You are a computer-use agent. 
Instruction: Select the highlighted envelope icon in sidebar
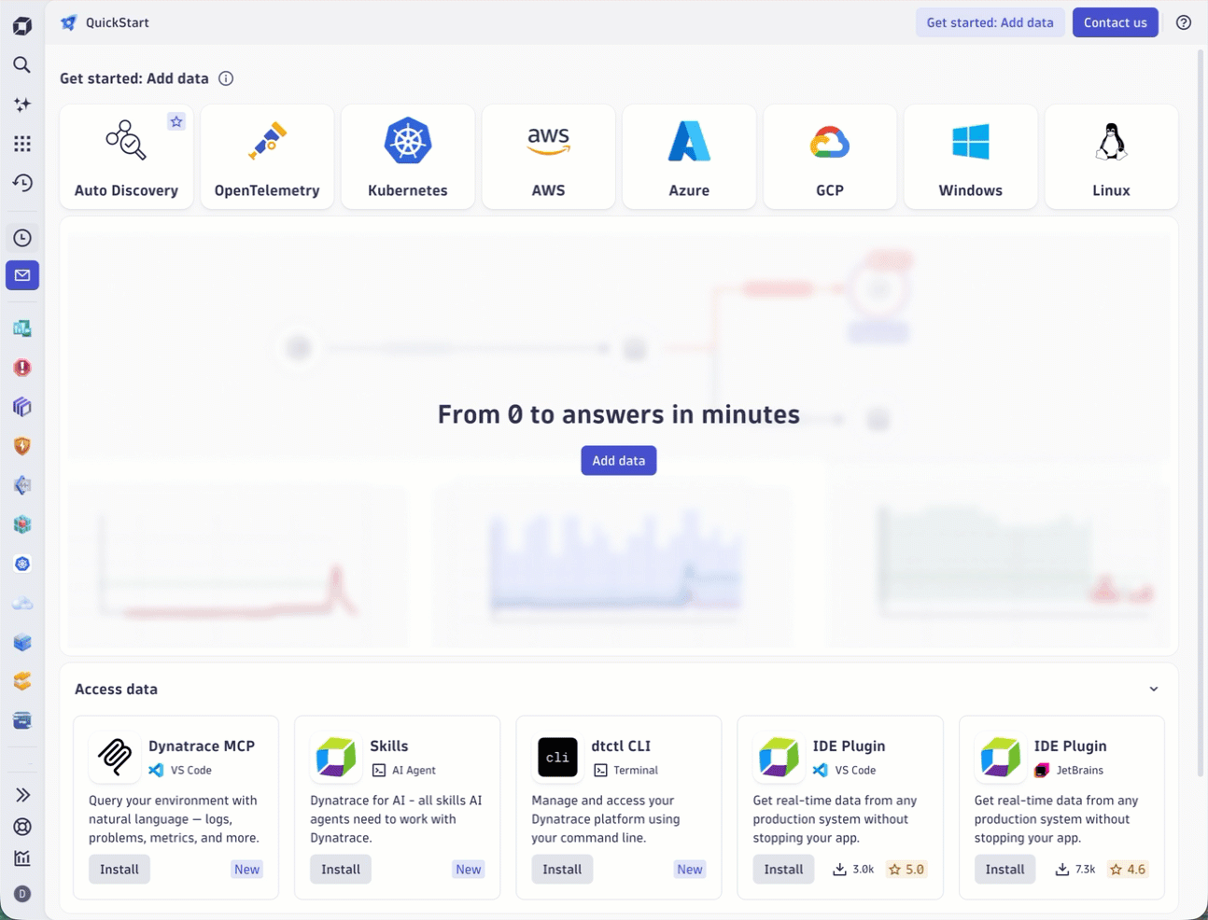pos(22,275)
